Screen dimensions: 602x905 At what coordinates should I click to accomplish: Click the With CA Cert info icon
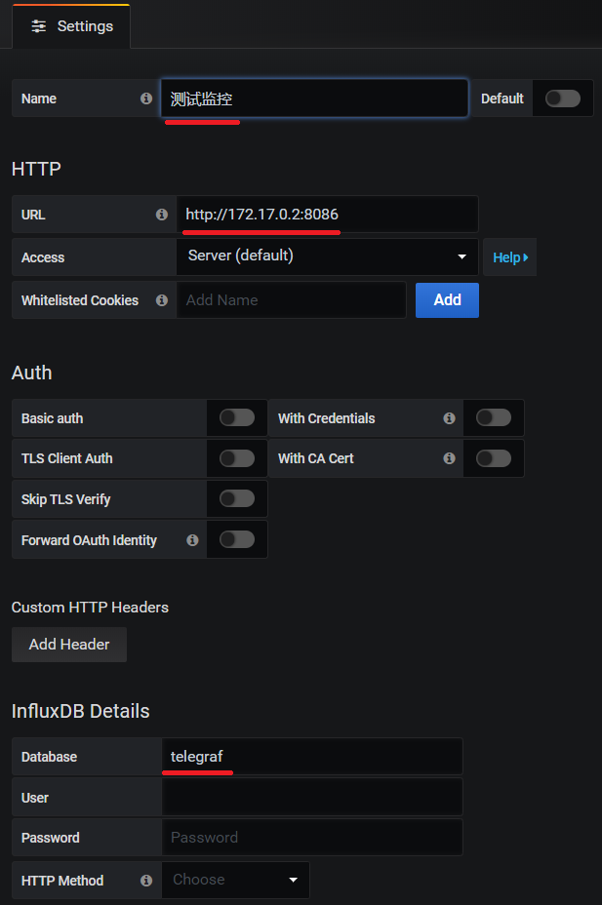[x=449, y=458]
